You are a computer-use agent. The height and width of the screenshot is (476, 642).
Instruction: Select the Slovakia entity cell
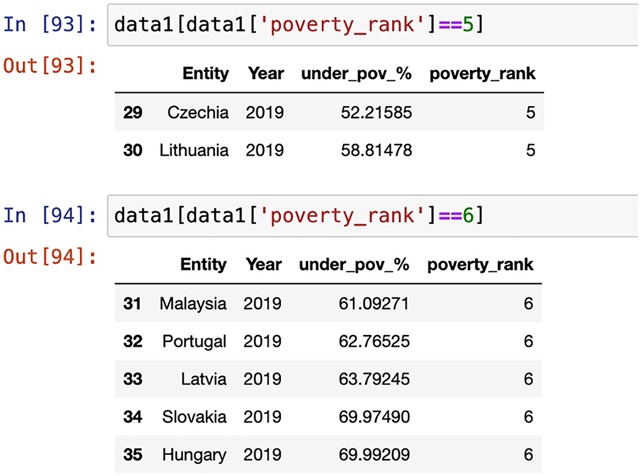194,417
